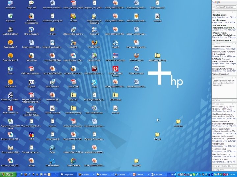Click the Google logo in the sidebar
Image resolution: width=237 pixels, height=177 pixels.
[x=216, y=2]
